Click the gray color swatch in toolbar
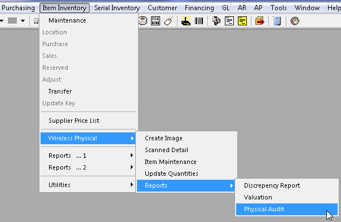This screenshot has width=341, height=222. click(12, 21)
